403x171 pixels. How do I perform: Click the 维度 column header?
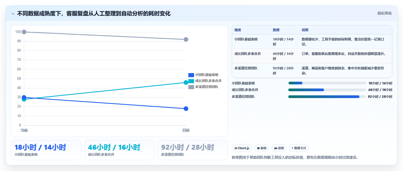(x=238, y=30)
